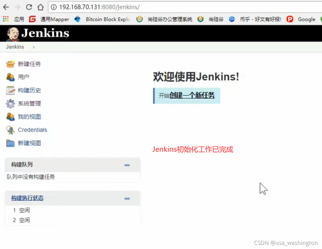Screen dimensions: 322x249
Task: Click the 系统管理 gear icon
Action: pyautogui.click(x=10, y=104)
